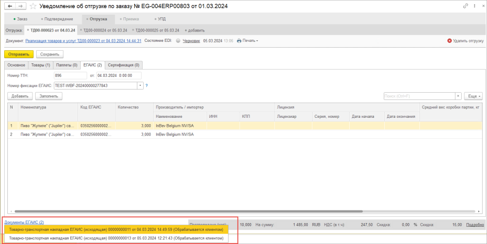The width and height of the screenshot is (487, 244).
Task: Click the scrollbar left arrow
Action: [x=10, y=212]
